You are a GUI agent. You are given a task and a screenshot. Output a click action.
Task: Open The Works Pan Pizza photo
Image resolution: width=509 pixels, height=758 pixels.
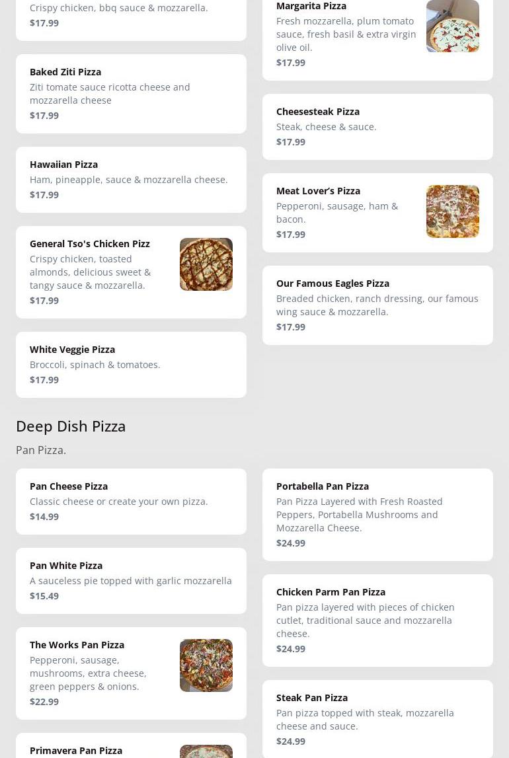(206, 665)
